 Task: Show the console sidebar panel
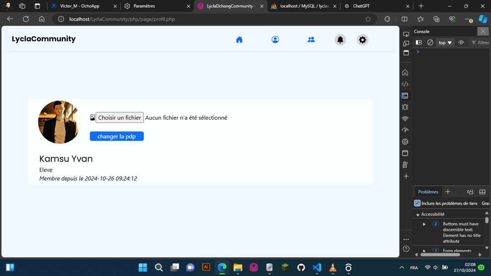point(419,43)
